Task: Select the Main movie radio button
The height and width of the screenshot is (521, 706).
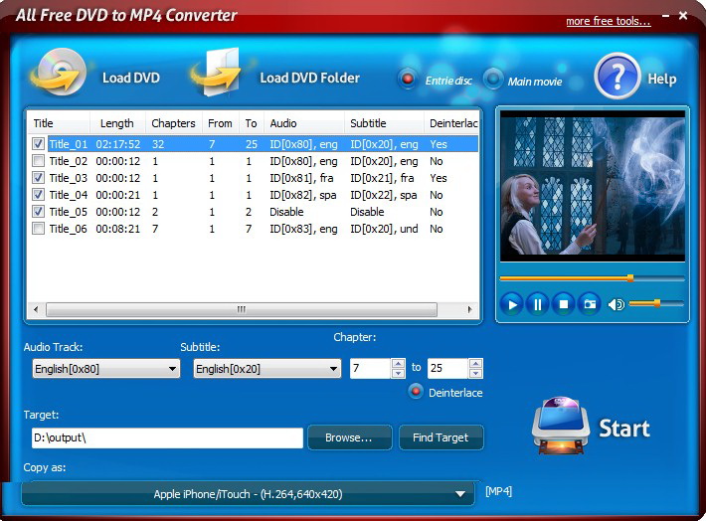Action: pos(493,79)
